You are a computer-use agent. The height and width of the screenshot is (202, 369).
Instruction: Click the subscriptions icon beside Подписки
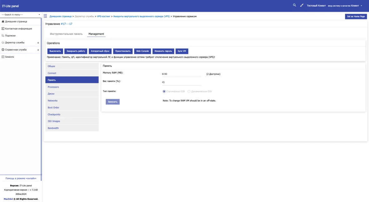(x=3, y=36)
